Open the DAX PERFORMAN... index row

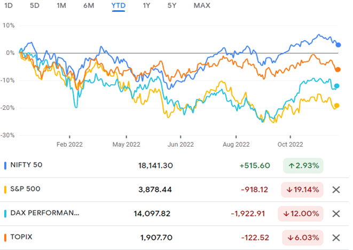point(175,213)
